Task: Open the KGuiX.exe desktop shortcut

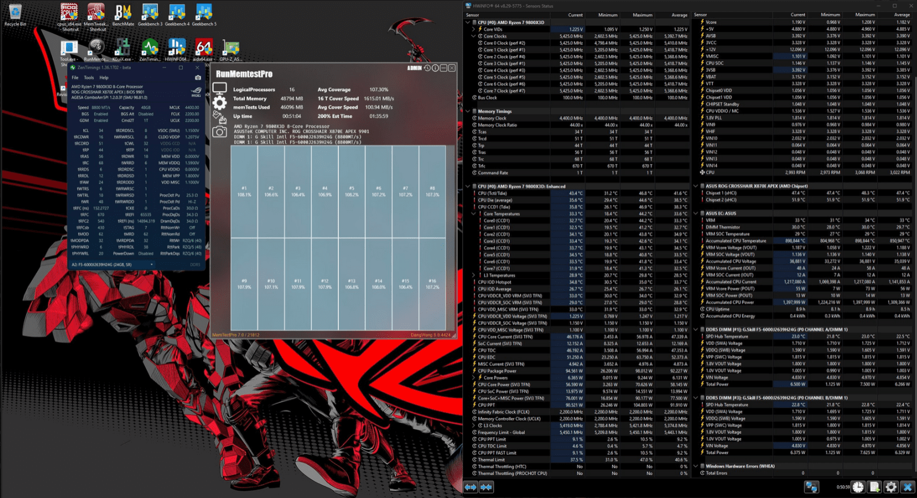Action: pyautogui.click(x=123, y=50)
